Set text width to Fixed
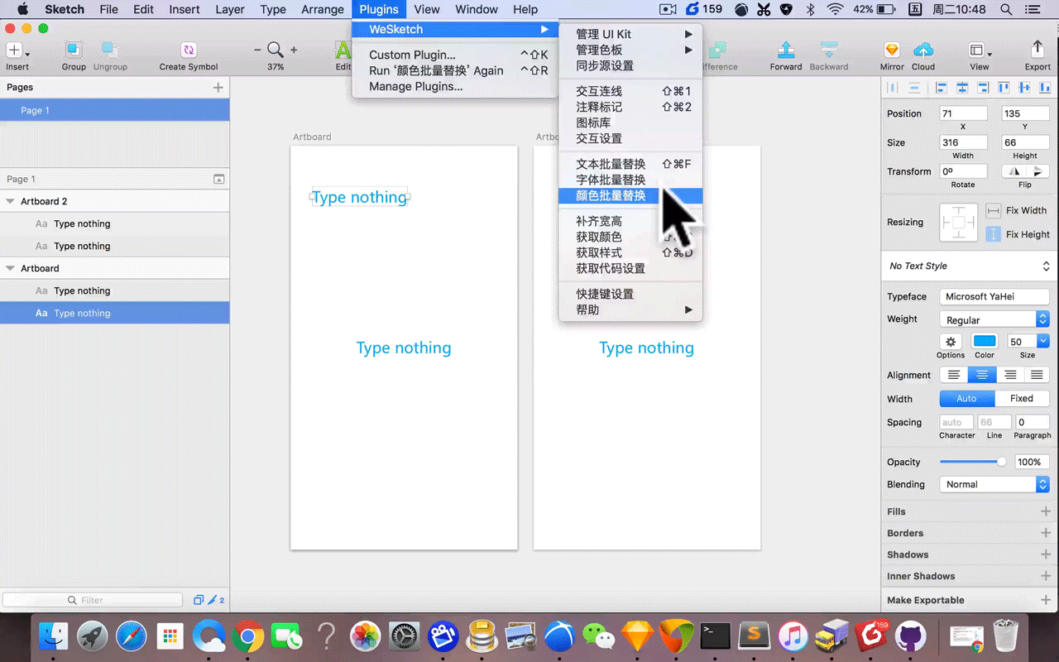Viewport: 1059px width, 662px height. click(1022, 398)
